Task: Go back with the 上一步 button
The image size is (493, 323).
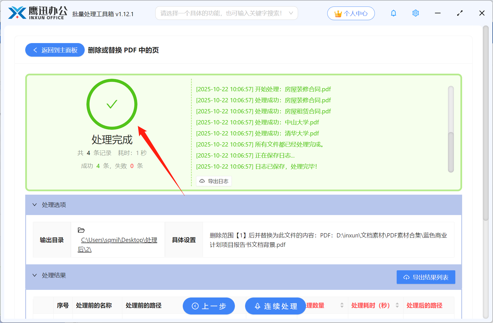Action: click(209, 306)
